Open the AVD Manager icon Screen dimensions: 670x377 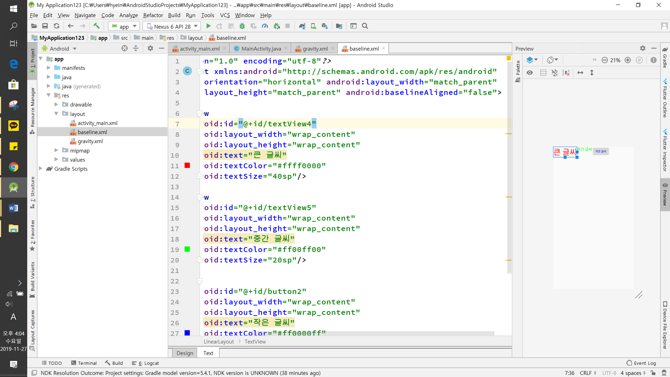(x=314, y=26)
